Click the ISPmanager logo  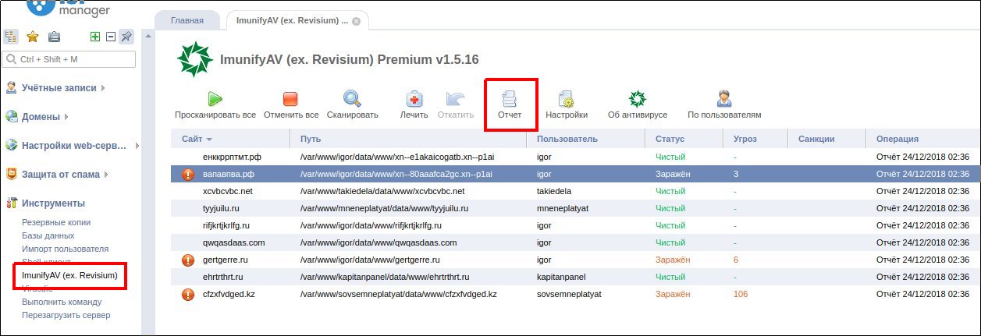(69, 9)
